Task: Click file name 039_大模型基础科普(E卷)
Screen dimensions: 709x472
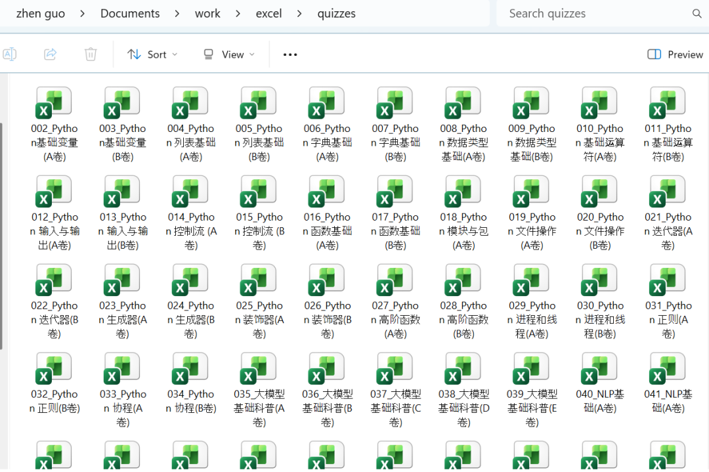Action: (x=532, y=408)
